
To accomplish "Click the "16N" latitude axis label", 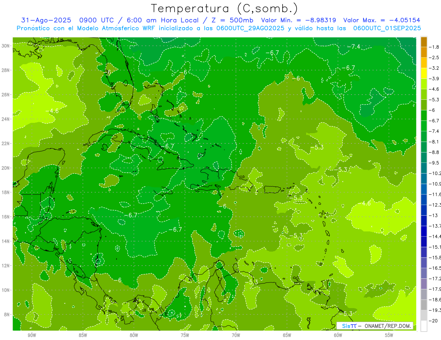I will coord(6,217).
